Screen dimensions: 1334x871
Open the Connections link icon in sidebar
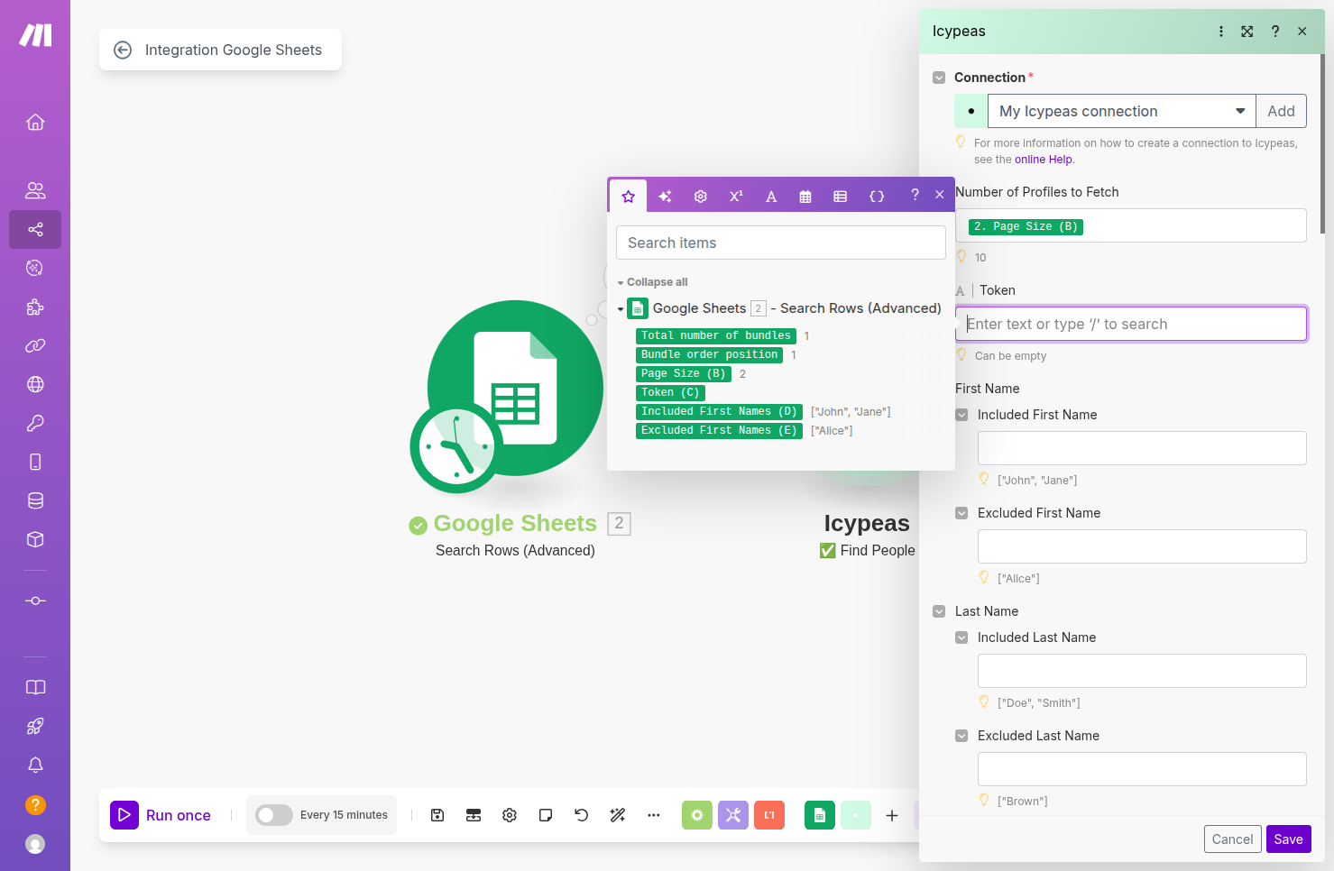coord(35,345)
